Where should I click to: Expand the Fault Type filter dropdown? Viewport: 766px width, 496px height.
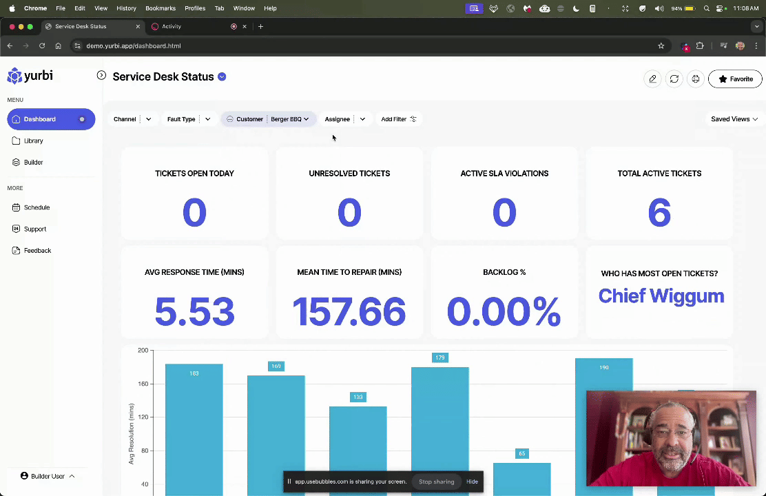[x=207, y=119]
